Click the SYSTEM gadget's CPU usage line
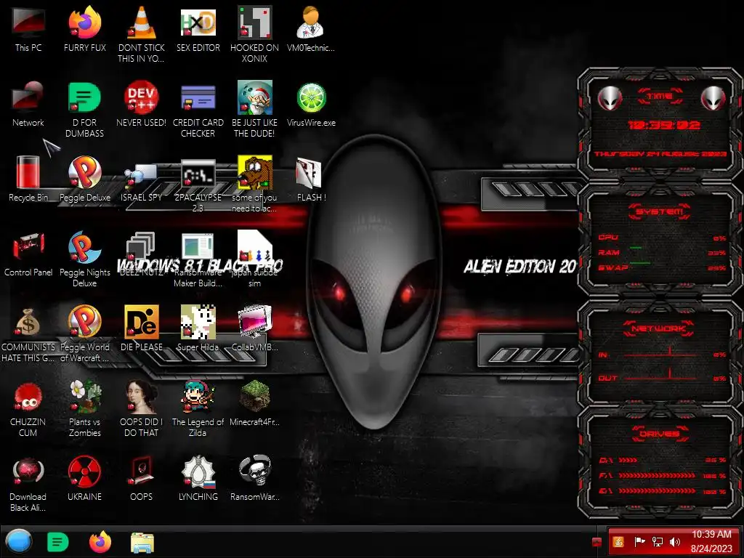This screenshot has height=558, width=744. pos(661,238)
